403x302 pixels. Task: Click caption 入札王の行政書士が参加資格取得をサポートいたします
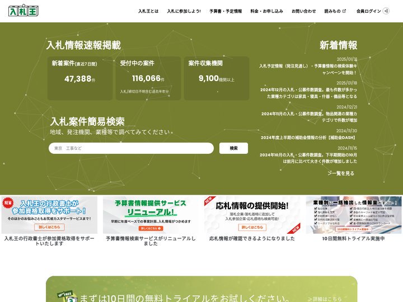click(x=49, y=241)
